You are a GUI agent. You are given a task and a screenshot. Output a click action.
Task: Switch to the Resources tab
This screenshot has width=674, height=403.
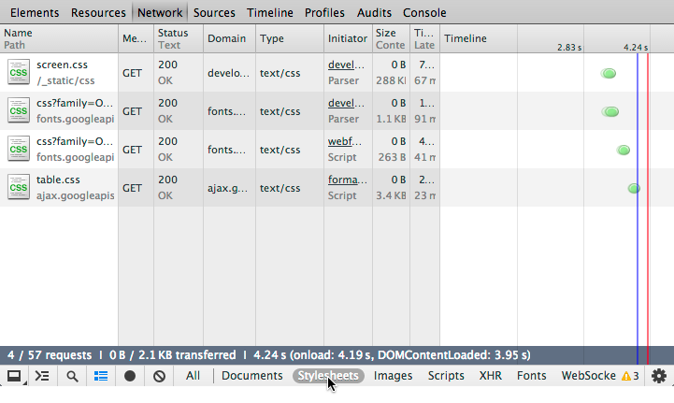(98, 13)
